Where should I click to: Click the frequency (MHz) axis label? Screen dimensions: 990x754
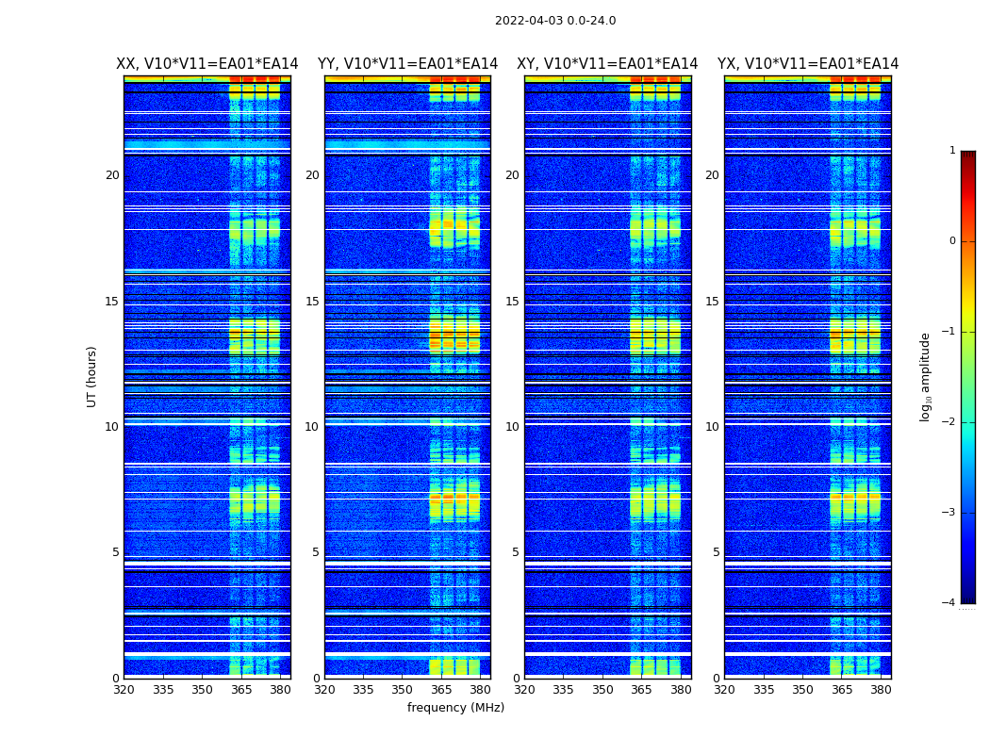pos(455,708)
